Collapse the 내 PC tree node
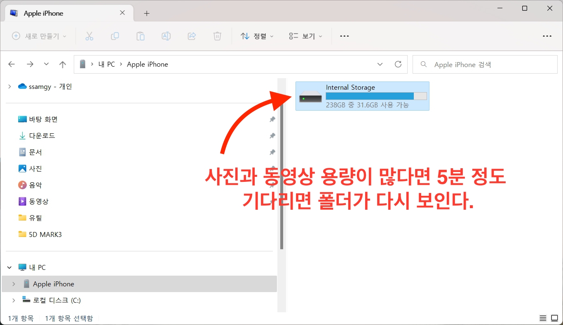563x325 pixels. pos(10,267)
